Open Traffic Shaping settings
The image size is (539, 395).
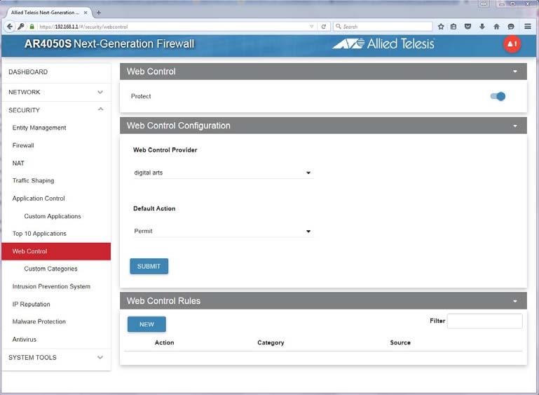[33, 180]
